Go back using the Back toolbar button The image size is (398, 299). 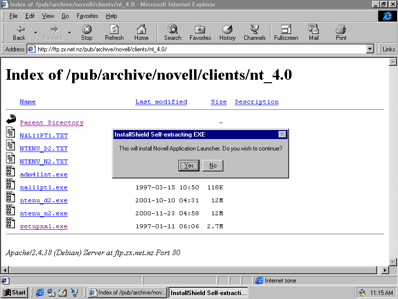pyautogui.click(x=19, y=33)
